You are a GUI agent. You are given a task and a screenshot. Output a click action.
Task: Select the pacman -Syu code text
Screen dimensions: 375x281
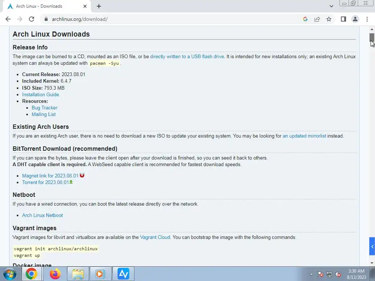pyautogui.click(x=104, y=64)
